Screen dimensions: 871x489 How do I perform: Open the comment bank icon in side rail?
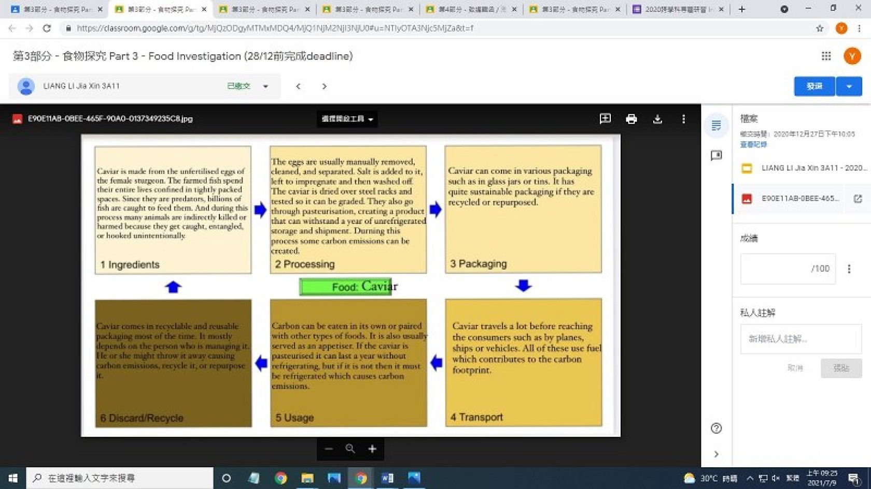[x=716, y=155]
